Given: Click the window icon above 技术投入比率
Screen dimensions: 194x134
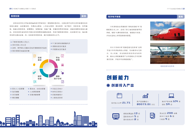Looking at the screenshot, I should point(119,96).
